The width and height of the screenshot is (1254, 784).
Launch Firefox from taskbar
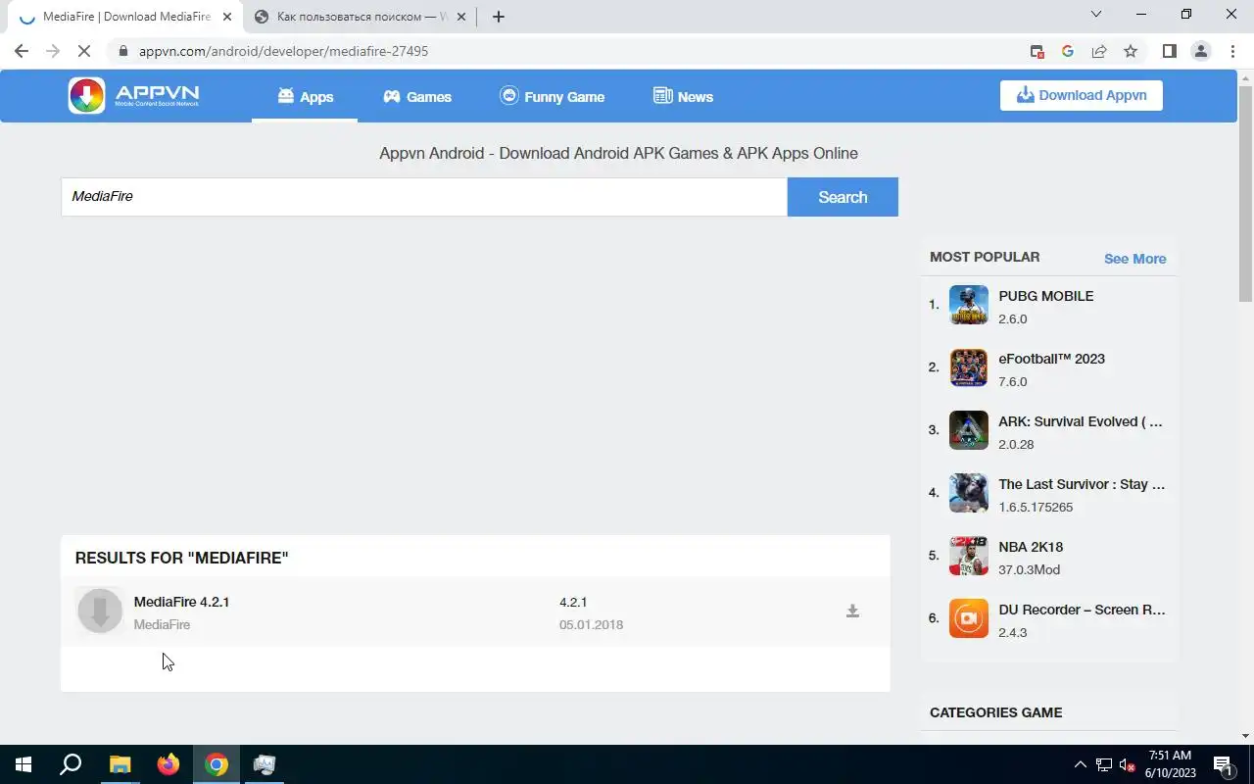(x=169, y=764)
